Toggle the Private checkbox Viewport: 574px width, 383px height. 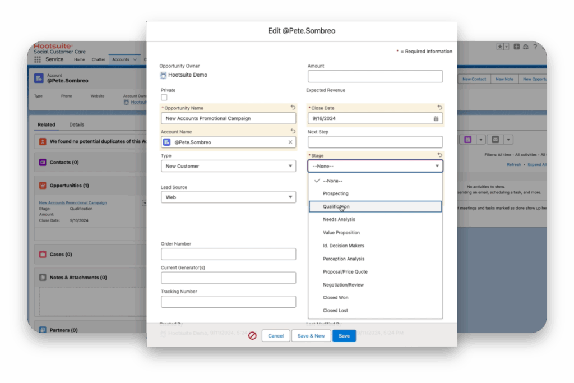point(164,98)
